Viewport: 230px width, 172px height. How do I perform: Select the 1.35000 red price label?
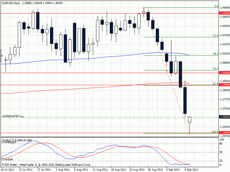coord(224,132)
